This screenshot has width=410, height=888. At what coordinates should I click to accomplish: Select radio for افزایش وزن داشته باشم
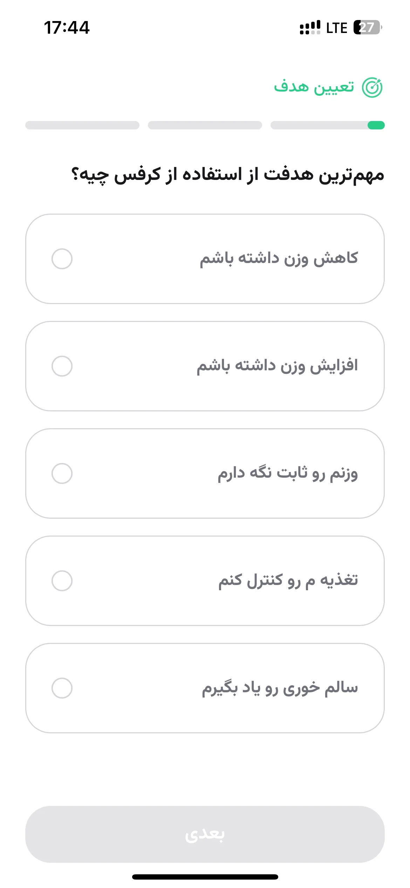coord(62,366)
